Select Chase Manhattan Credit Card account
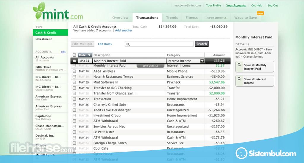 pos(50,127)
